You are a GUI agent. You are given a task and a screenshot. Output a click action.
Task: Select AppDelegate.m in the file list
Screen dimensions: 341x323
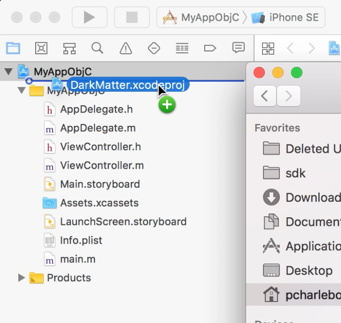click(97, 128)
